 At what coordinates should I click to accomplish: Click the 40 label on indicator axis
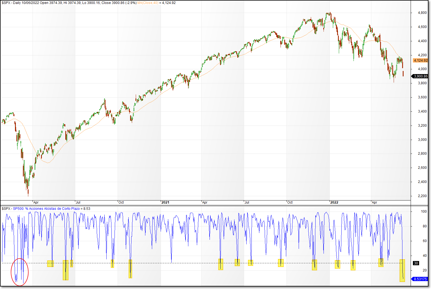coord(425,256)
